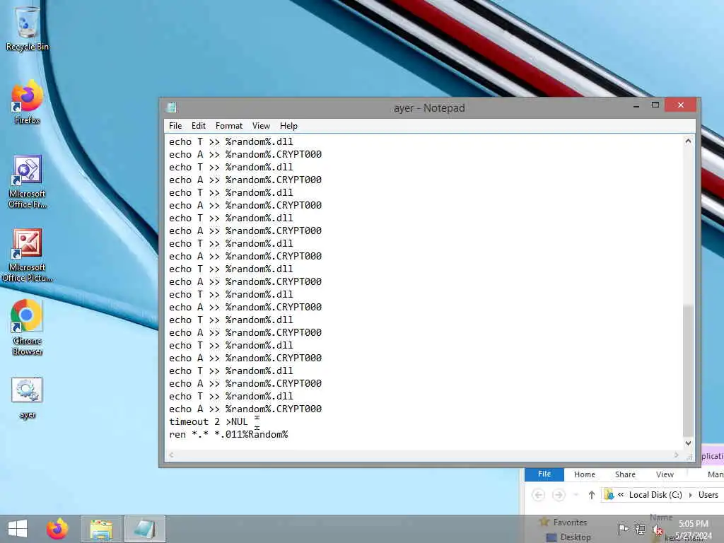
Task: Go up one folder in Explorer
Action: 592,495
